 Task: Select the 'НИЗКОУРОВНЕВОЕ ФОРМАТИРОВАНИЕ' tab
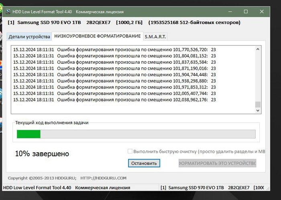[97, 36]
